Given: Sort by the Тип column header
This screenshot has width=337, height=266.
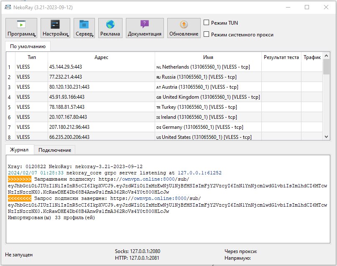Looking at the screenshot, I should tap(32, 57).
